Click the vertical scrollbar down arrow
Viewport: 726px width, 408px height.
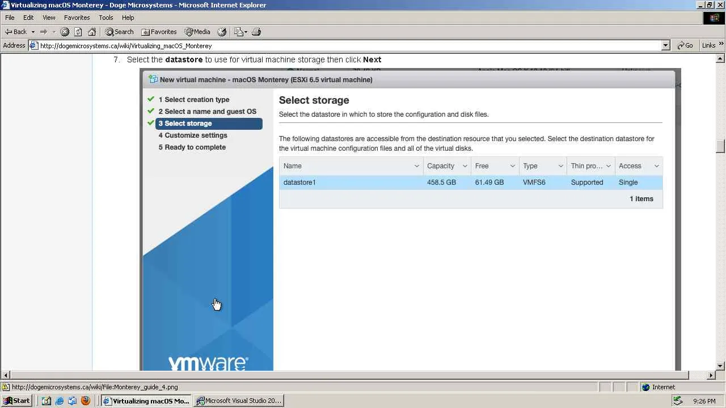click(x=721, y=366)
